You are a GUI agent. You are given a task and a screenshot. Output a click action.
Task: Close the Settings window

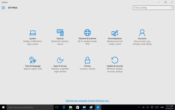click(x=172, y=2)
